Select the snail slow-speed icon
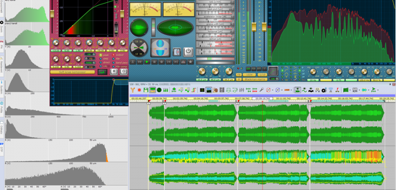 [215, 90]
